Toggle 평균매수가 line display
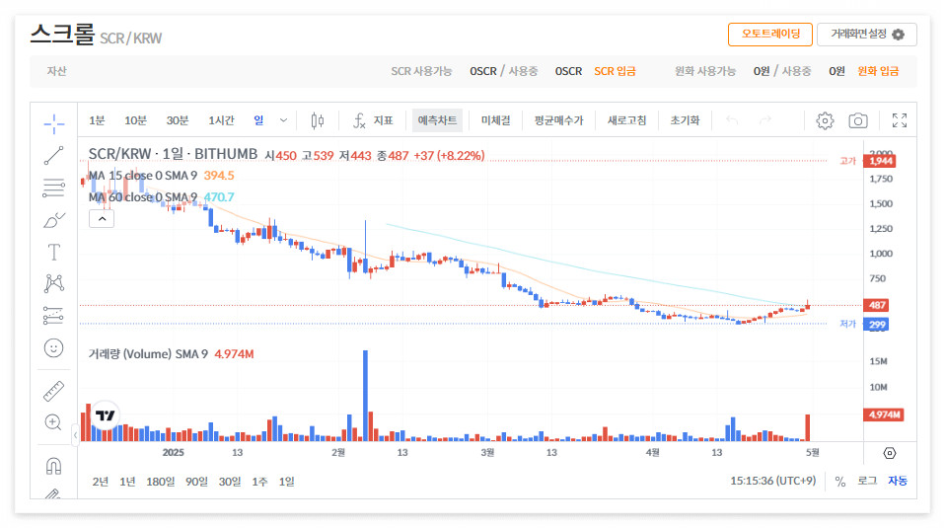945x528 pixels. (558, 120)
